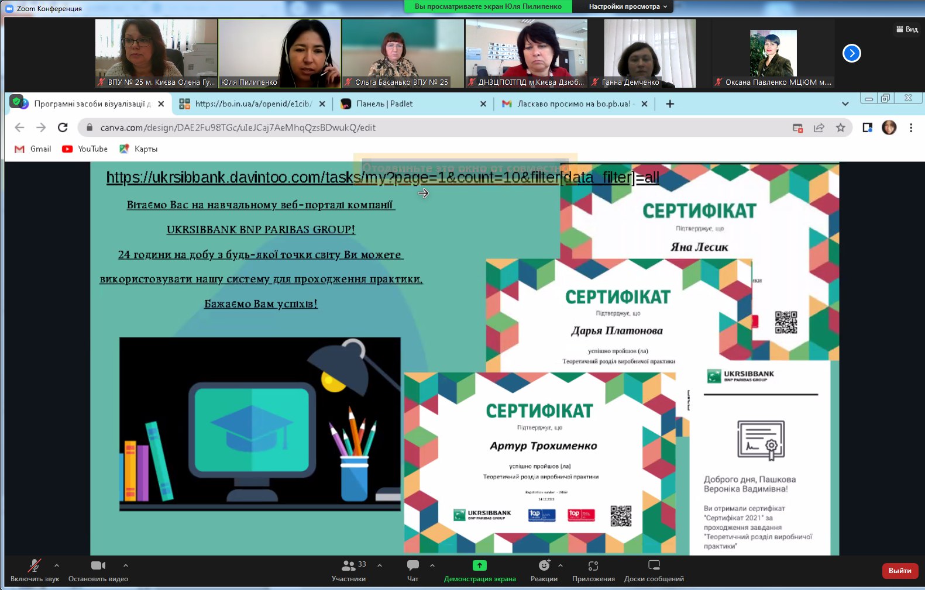This screenshot has width=925, height=590.
Task: Select Юля Пилипенко video thumbnail
Action: tap(280, 53)
